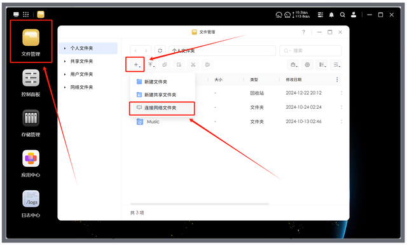Sort by the 类型 column header
Viewport: 407px width, 245px height.
coord(254,80)
